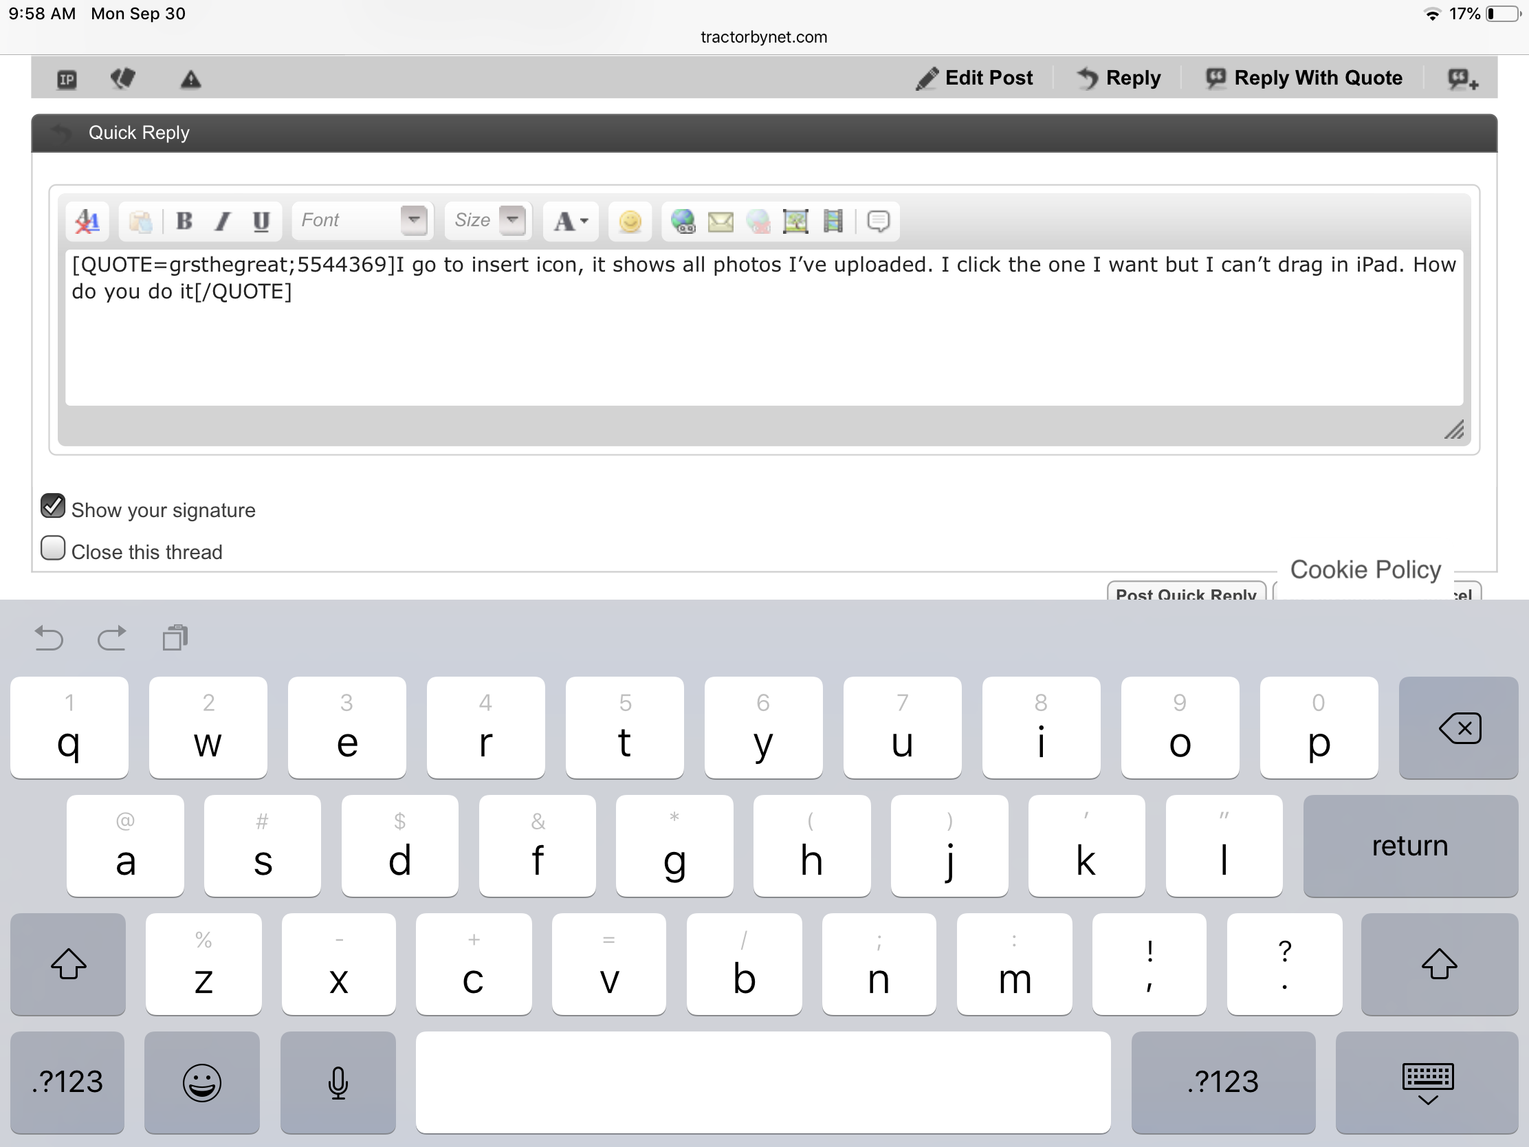
Task: Toggle italic formatting
Action: 223,221
